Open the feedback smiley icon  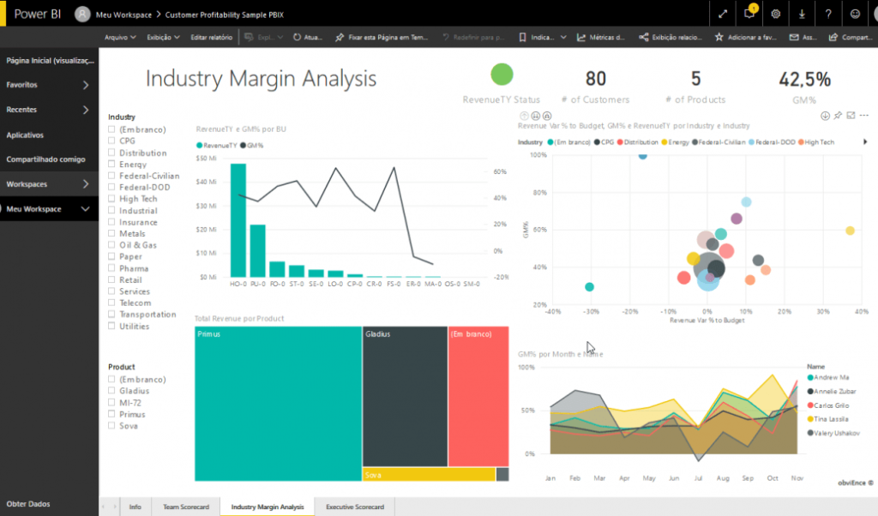[x=855, y=14]
